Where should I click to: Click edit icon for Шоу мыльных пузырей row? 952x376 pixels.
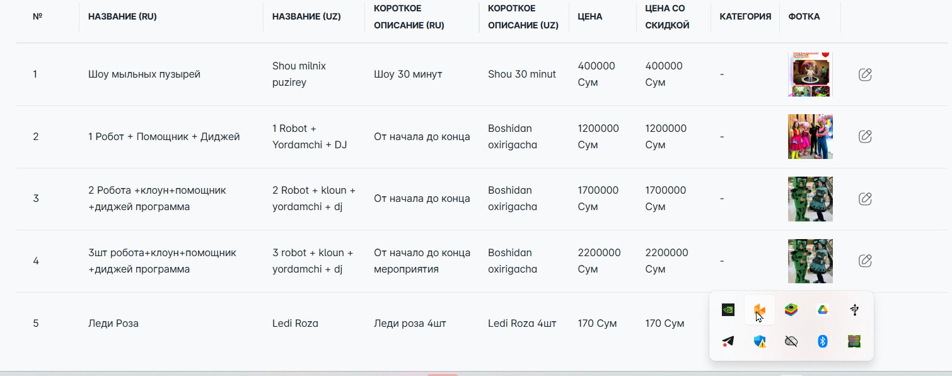[x=865, y=74]
